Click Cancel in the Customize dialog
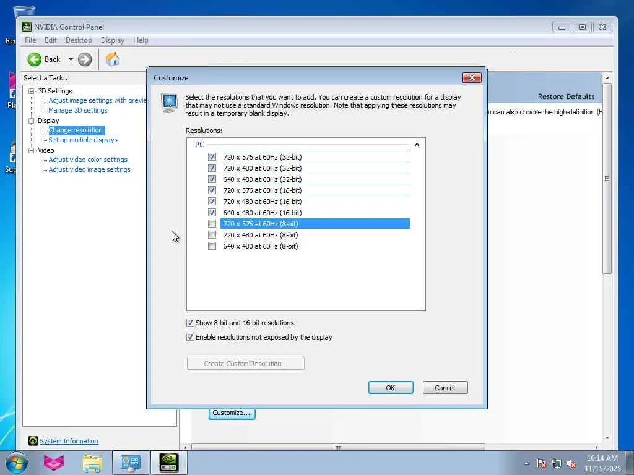The image size is (634, 475). click(x=445, y=387)
